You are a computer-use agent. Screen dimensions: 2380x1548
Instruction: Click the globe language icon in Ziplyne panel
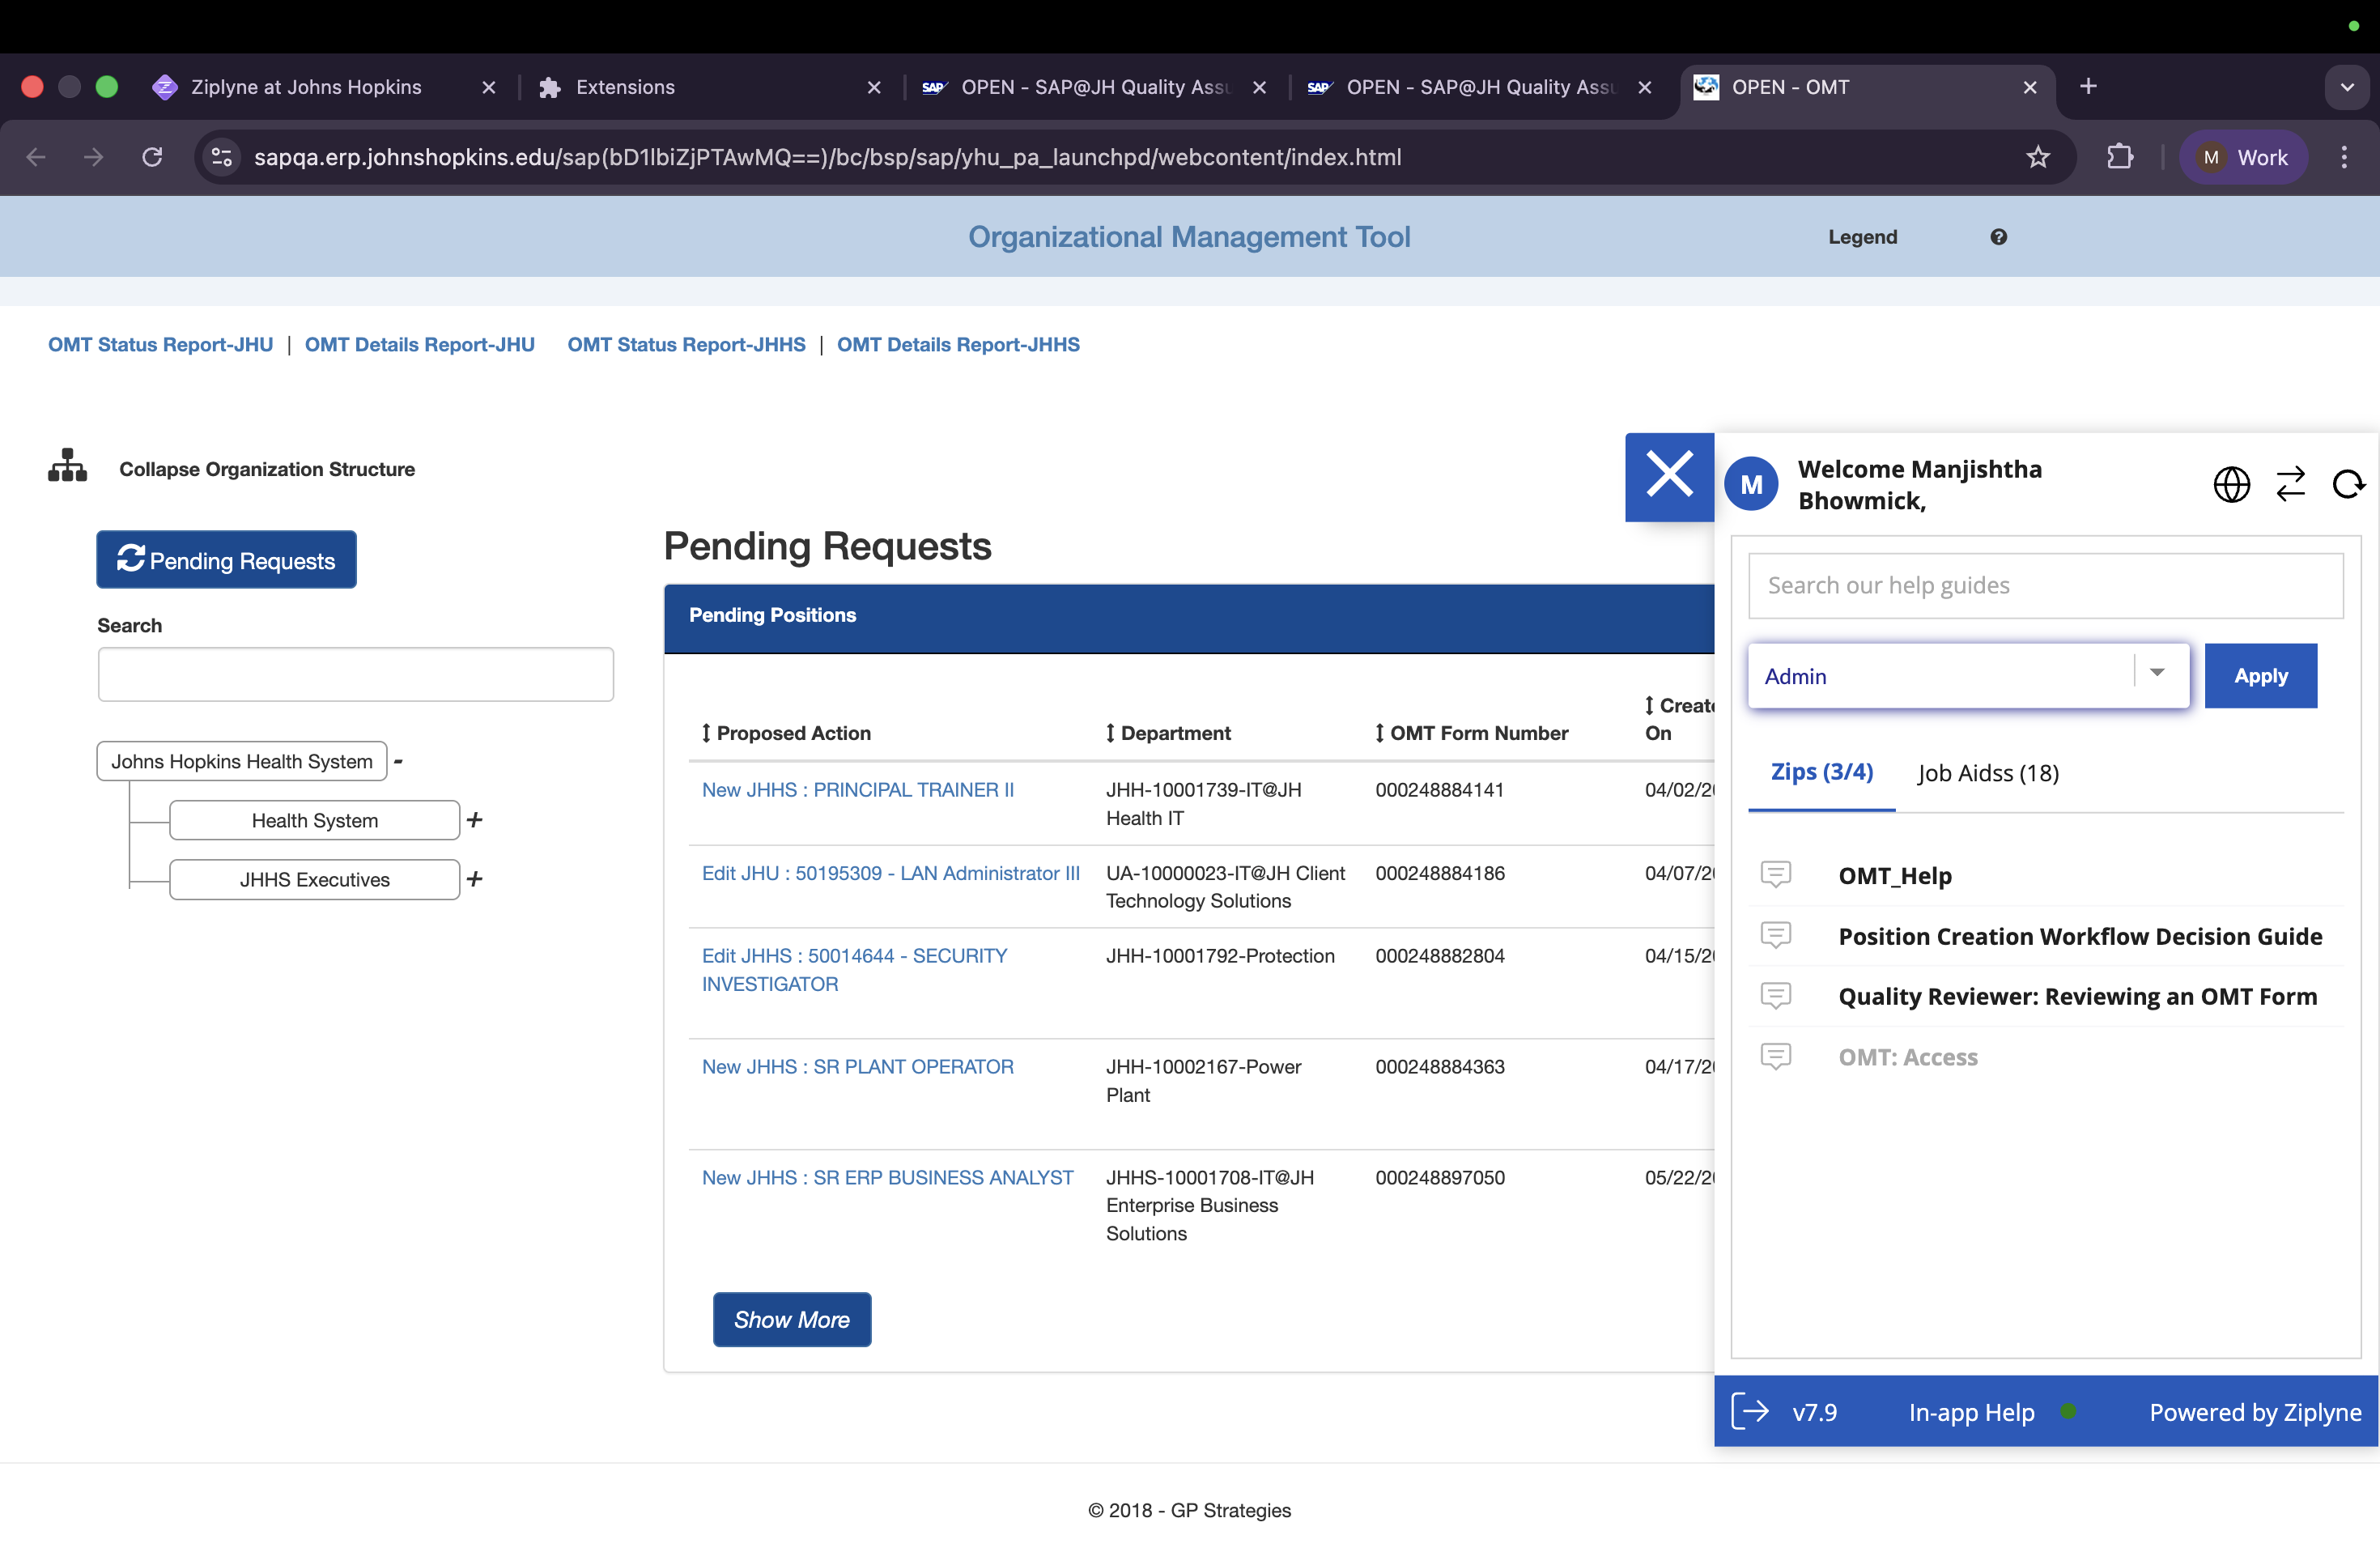pos(2231,485)
